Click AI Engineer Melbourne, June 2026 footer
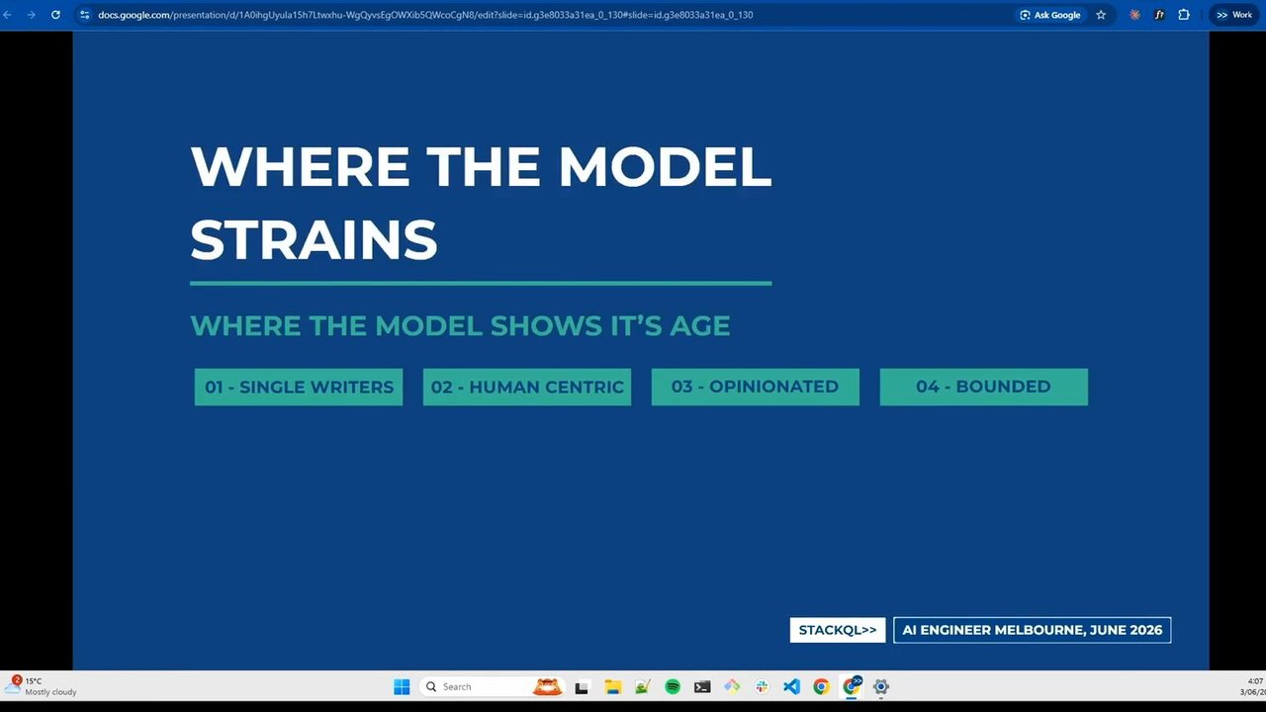Screen dimensions: 1266x712 [x=1033, y=630]
